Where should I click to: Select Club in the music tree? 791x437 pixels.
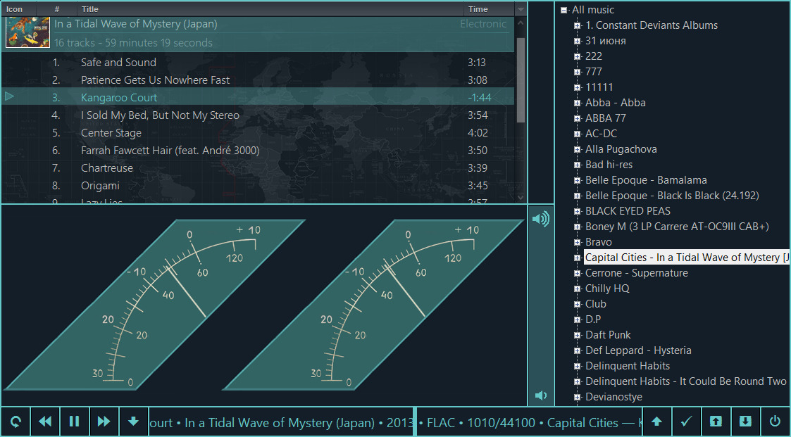596,304
